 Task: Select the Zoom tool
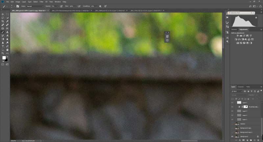click(3, 53)
